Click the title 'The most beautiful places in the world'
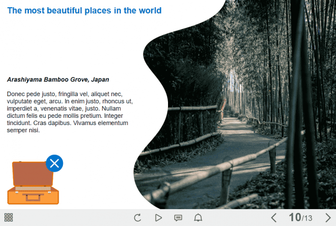 (x=84, y=11)
